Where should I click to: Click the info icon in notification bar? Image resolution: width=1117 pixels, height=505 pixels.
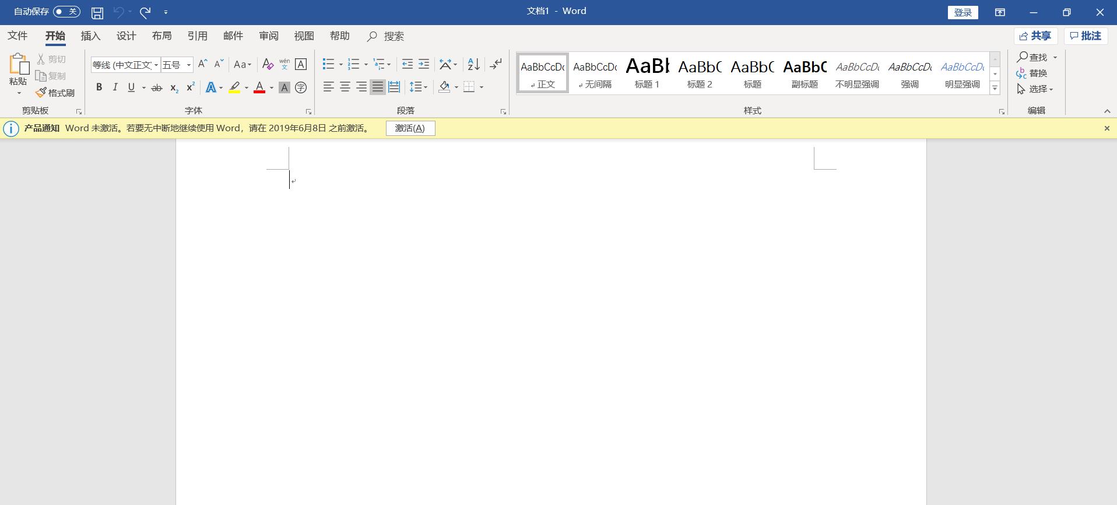click(x=11, y=128)
